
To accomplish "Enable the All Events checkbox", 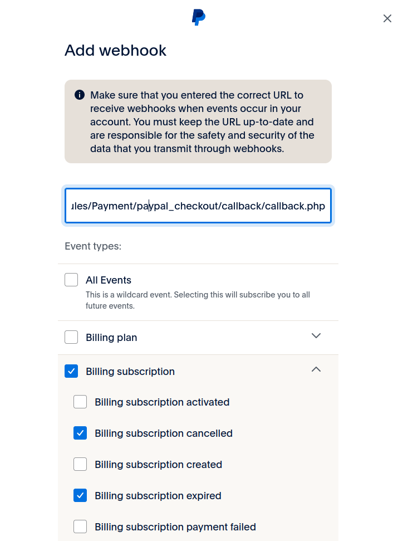I will coord(71,280).
